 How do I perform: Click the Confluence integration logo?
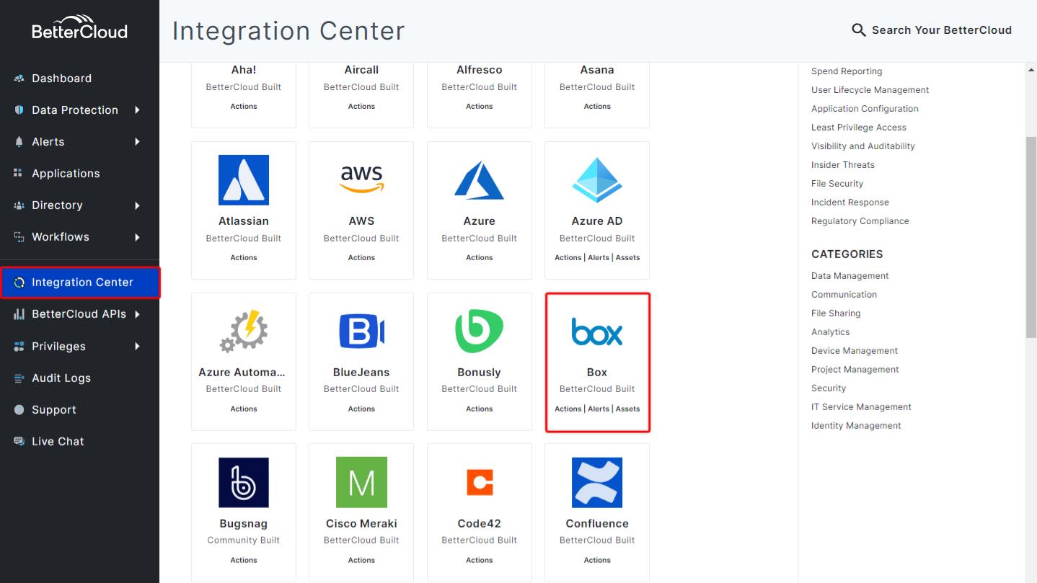(x=597, y=482)
